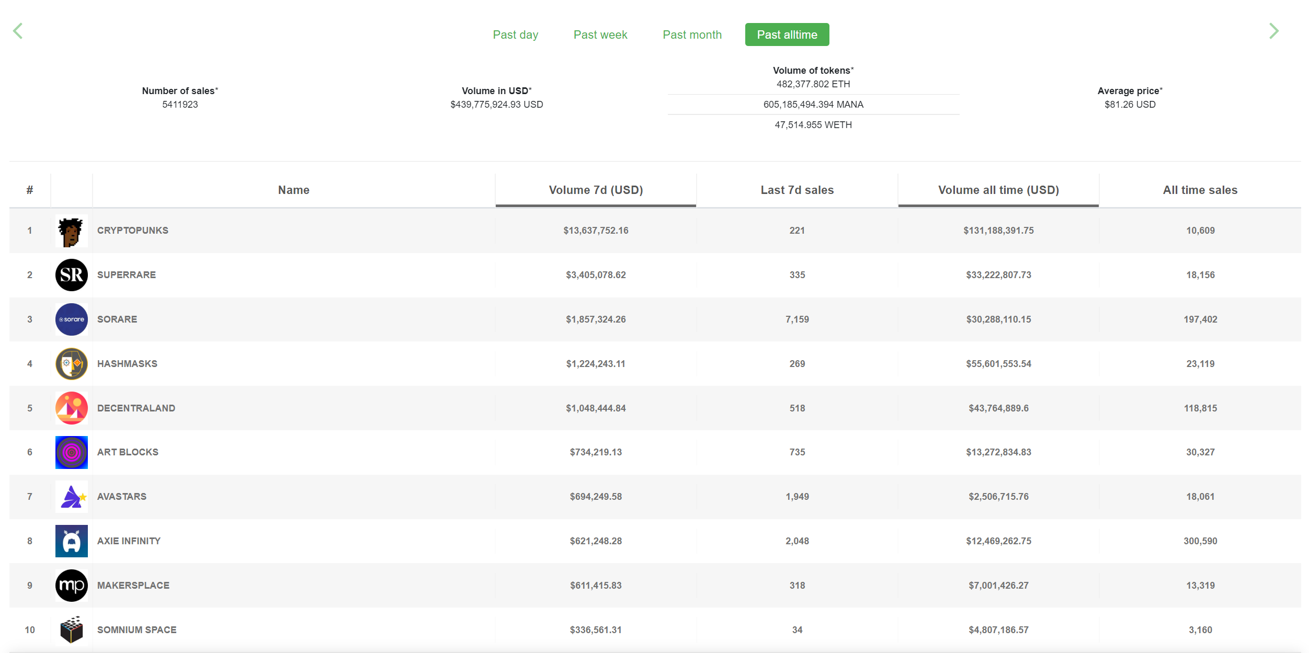Click Sorare all time sales 197,402
1309x653 pixels.
click(x=1200, y=319)
